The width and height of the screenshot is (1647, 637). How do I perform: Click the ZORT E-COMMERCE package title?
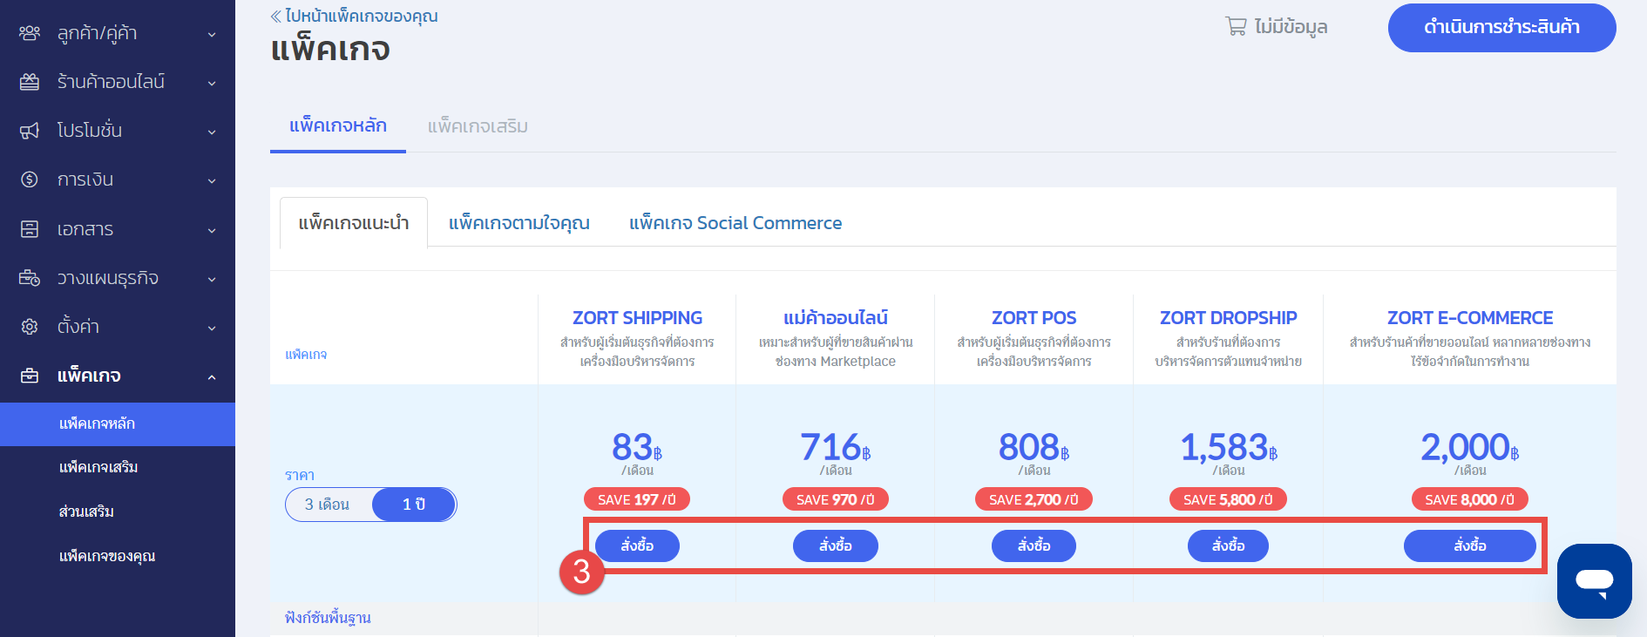click(x=1470, y=318)
